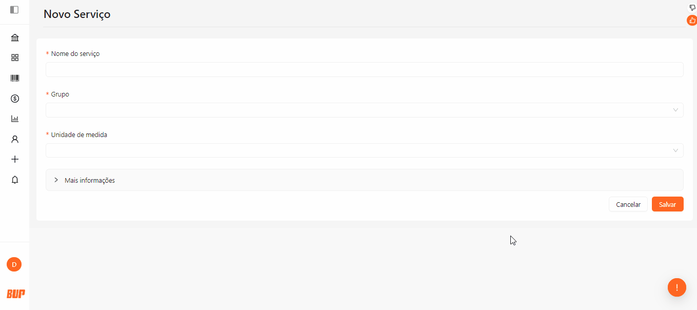Open the Unidade de medida dropdown
Image resolution: width=697 pixels, height=310 pixels.
[365, 150]
